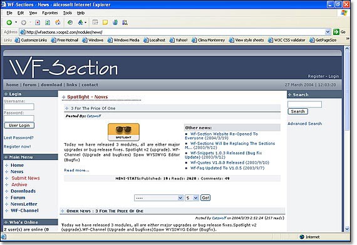This screenshot has width=357, height=245.
Task: Open the story topic dropdown showing dashes
Action: [x=158, y=197]
